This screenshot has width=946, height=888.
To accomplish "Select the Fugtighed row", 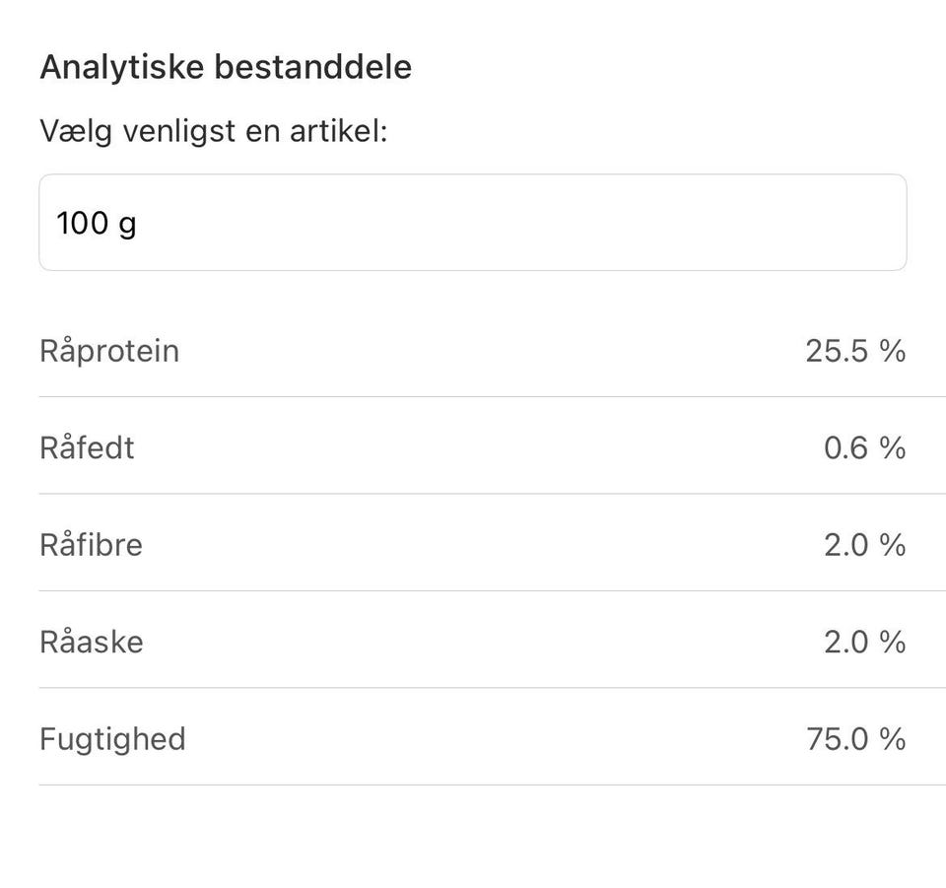I will coord(472,739).
